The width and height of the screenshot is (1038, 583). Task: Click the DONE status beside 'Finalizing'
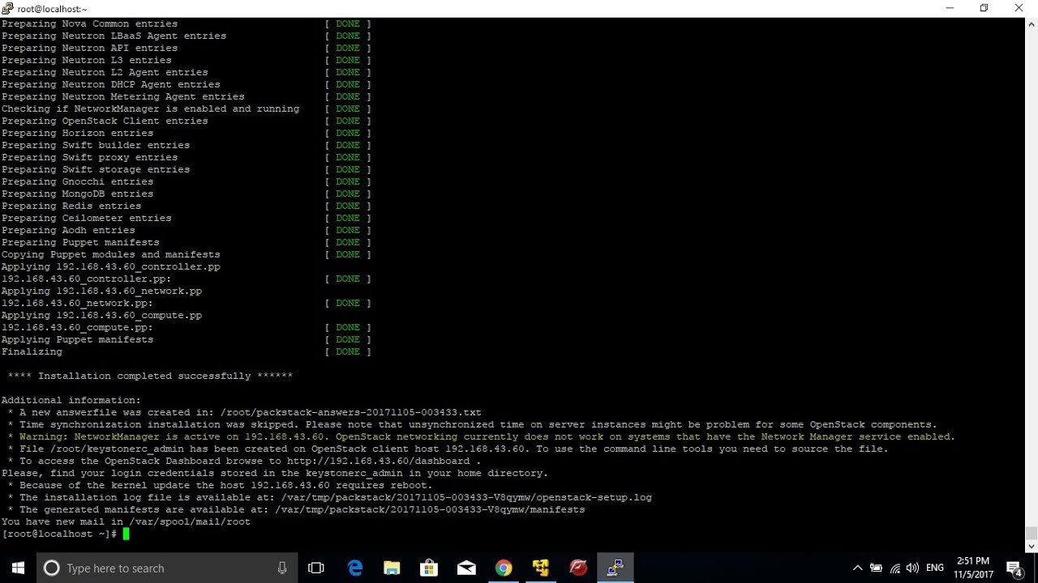click(348, 351)
